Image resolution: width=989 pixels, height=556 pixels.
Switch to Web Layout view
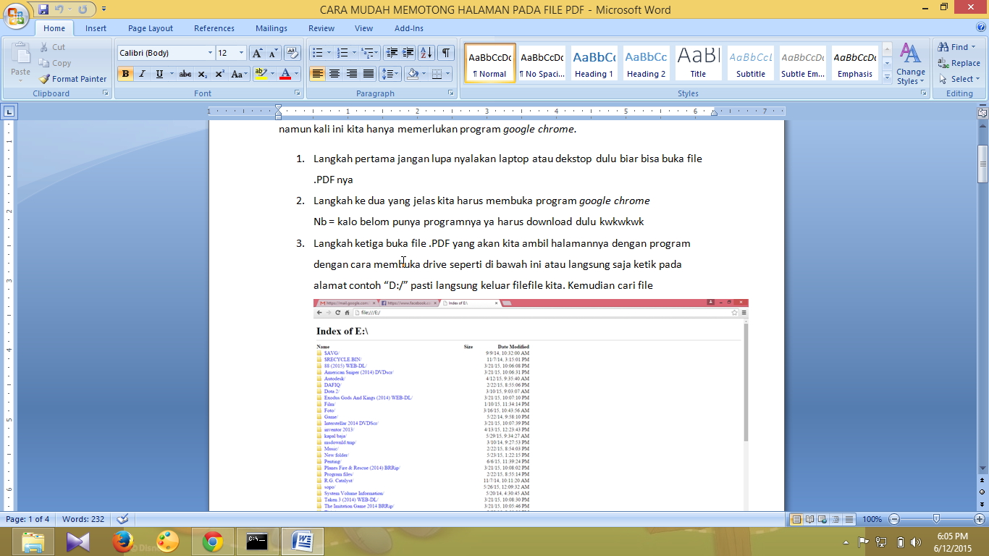point(822,519)
